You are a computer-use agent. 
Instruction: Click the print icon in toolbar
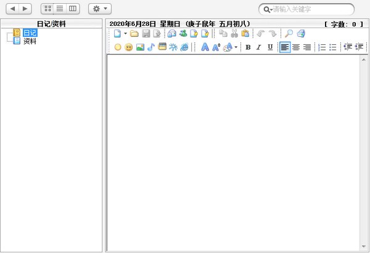pos(300,34)
